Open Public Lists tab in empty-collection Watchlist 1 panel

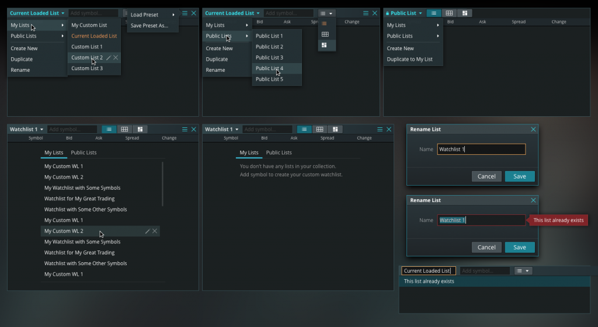coord(279,152)
